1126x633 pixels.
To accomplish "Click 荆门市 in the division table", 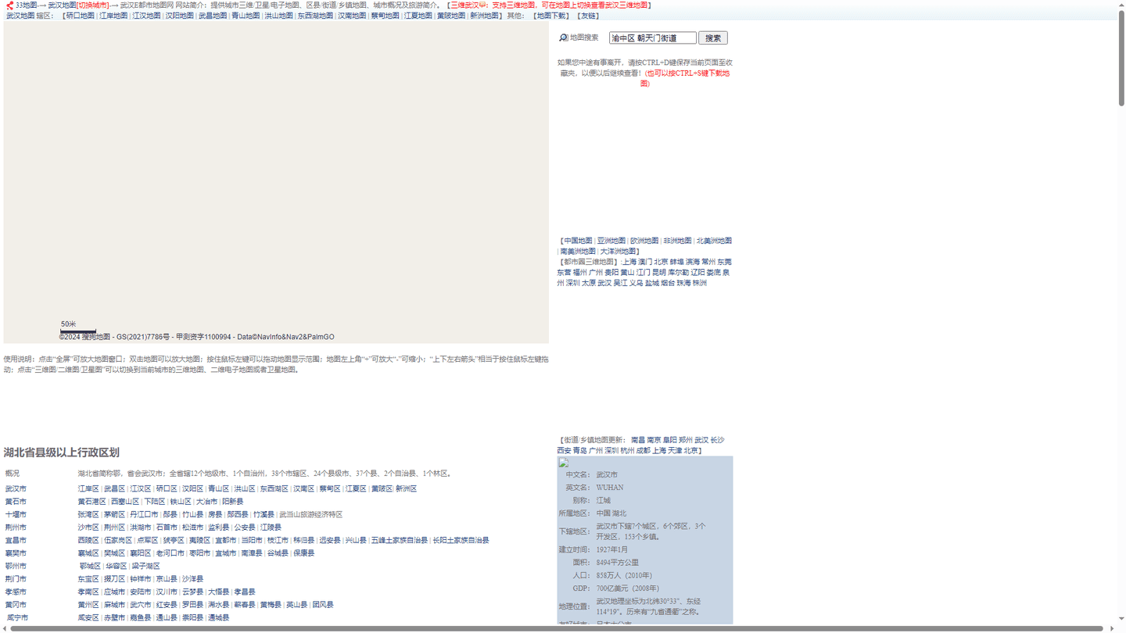I will [x=16, y=579].
